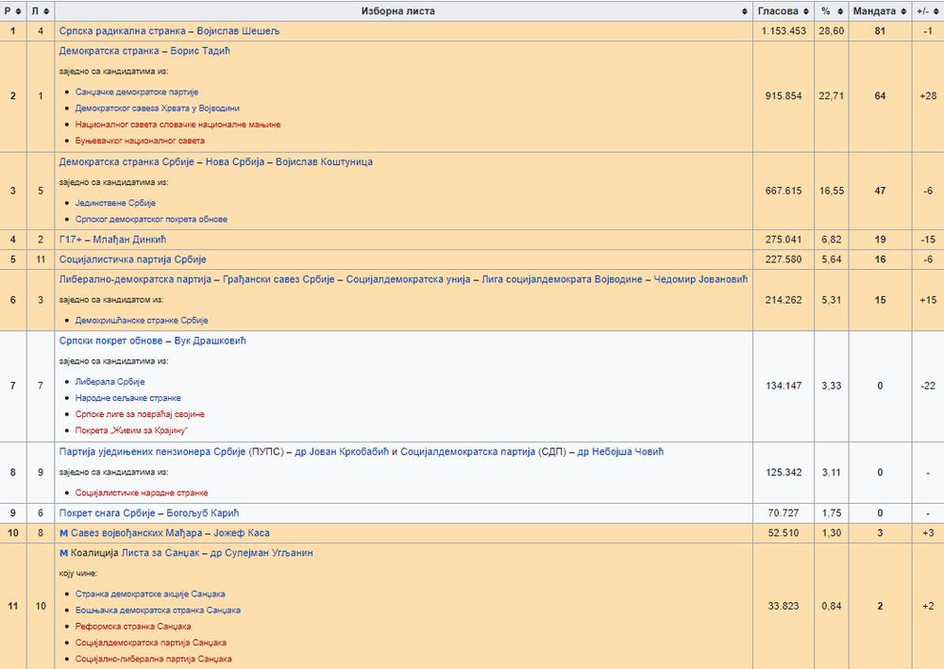
Task: Select the Вук Драшковић link
Action: point(202,341)
